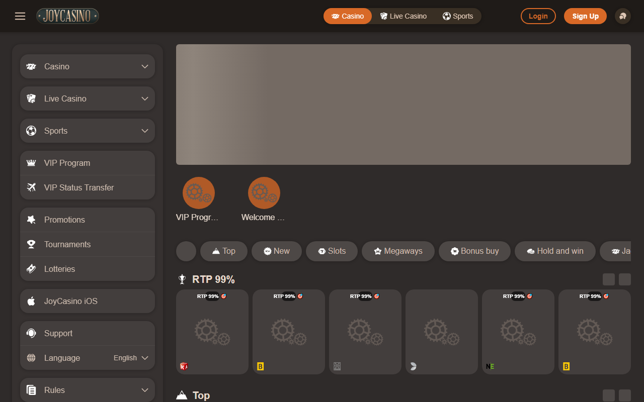
Task: Click the Login button
Action: click(538, 16)
